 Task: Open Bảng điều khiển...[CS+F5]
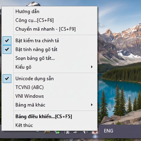(x=50, y=116)
